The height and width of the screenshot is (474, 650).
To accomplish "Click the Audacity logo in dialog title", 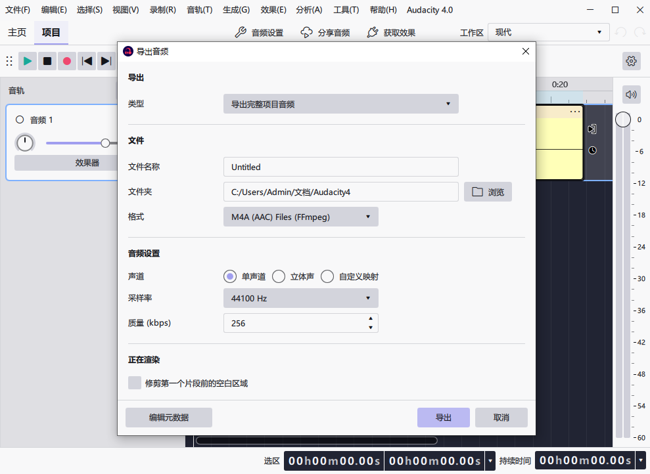I will [x=128, y=51].
